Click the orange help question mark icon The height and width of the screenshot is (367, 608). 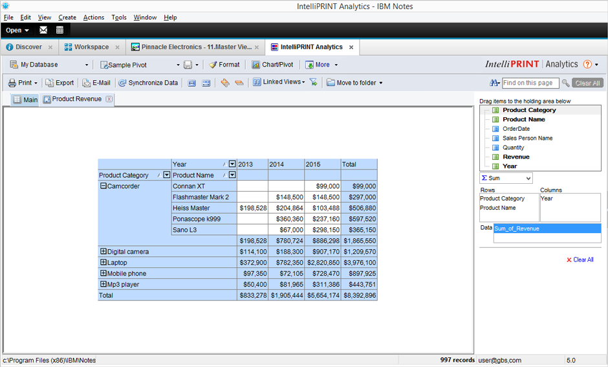pos(587,65)
